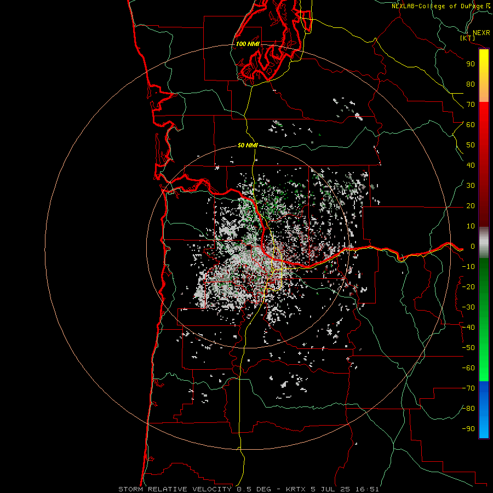Viewport: 493px width, 493px height.
Task: Click the 'NEXLAB-College of DuPage' credit text
Action: pyautogui.click(x=438, y=6)
